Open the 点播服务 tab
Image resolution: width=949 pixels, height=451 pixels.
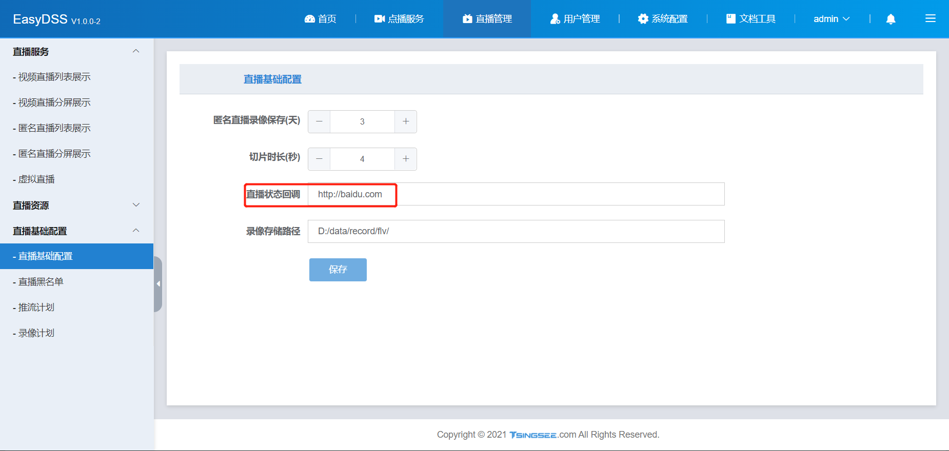click(399, 19)
